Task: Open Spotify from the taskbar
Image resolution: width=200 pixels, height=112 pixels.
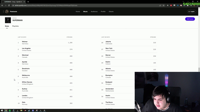Action: (x=10, y=110)
